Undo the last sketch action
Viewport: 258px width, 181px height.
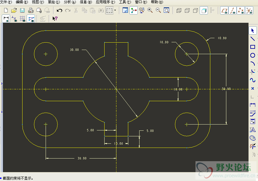click(x=60, y=11)
